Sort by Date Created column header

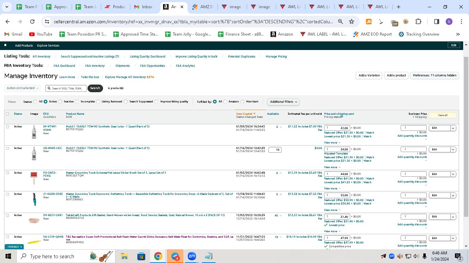(246, 114)
